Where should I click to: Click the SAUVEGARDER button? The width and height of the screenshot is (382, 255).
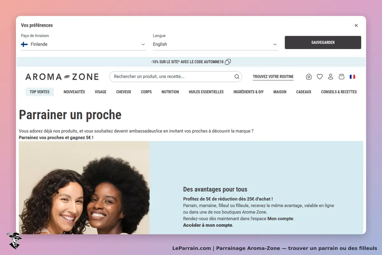pyautogui.click(x=323, y=42)
